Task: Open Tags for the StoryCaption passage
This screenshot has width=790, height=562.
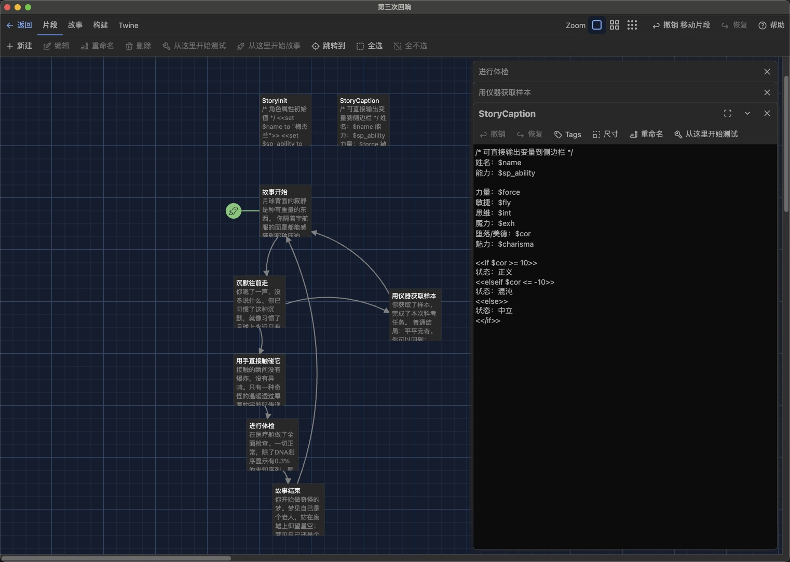Action: pos(567,135)
